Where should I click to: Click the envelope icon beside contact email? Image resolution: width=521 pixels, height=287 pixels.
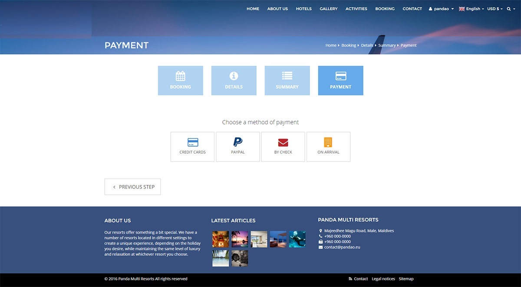pos(320,247)
